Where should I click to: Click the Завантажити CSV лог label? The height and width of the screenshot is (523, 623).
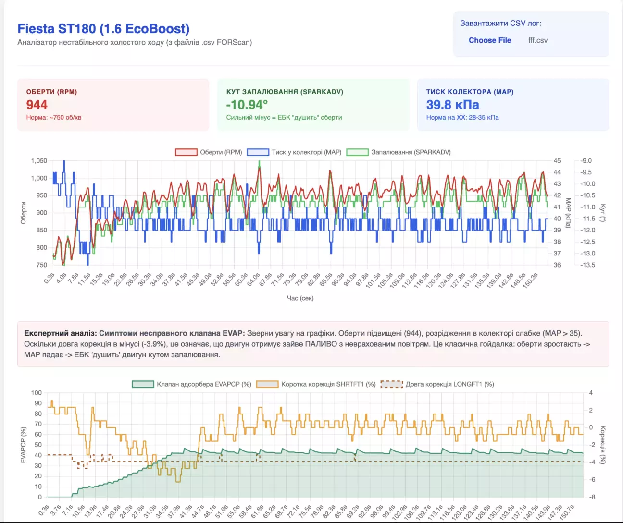(x=500, y=23)
